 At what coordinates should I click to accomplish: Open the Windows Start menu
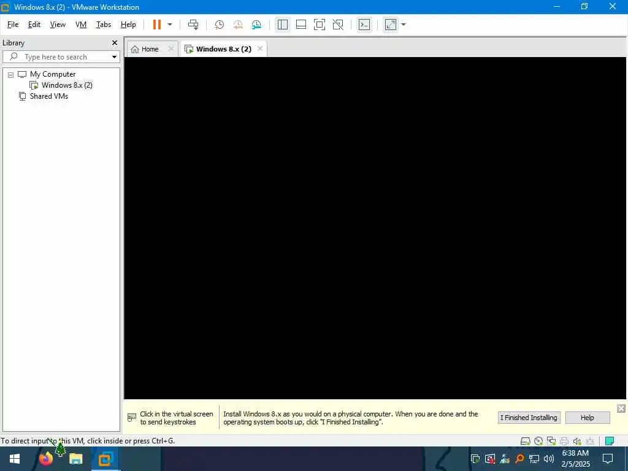[x=15, y=459]
